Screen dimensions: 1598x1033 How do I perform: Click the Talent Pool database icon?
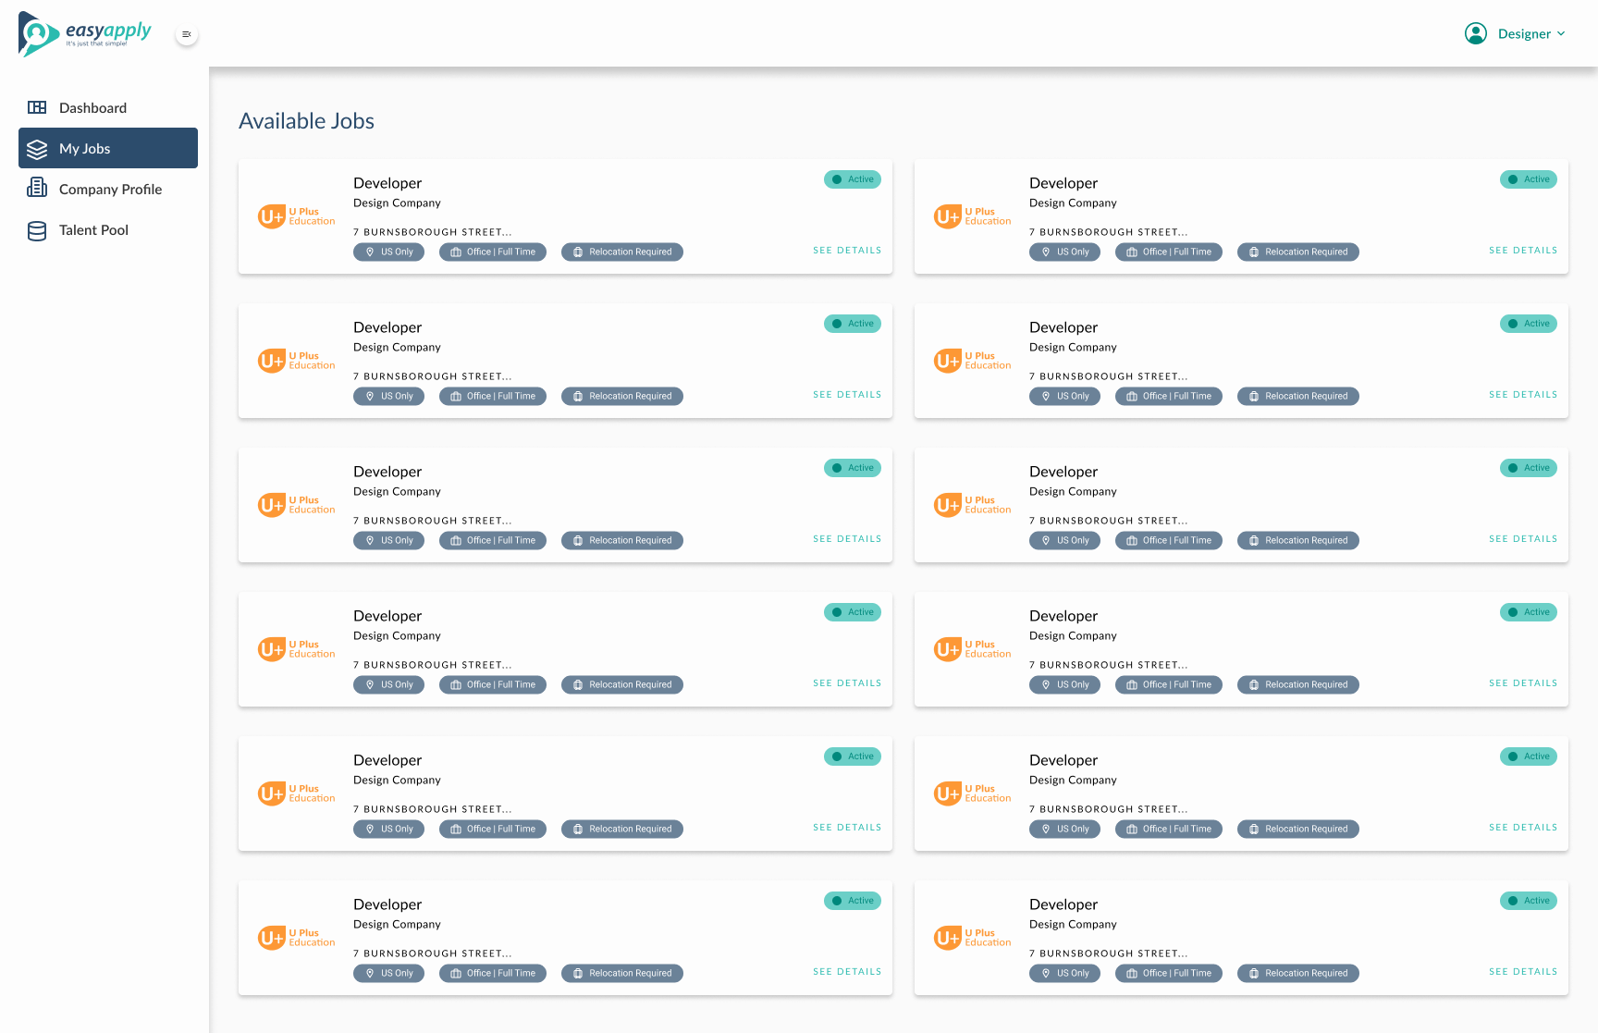tap(37, 230)
